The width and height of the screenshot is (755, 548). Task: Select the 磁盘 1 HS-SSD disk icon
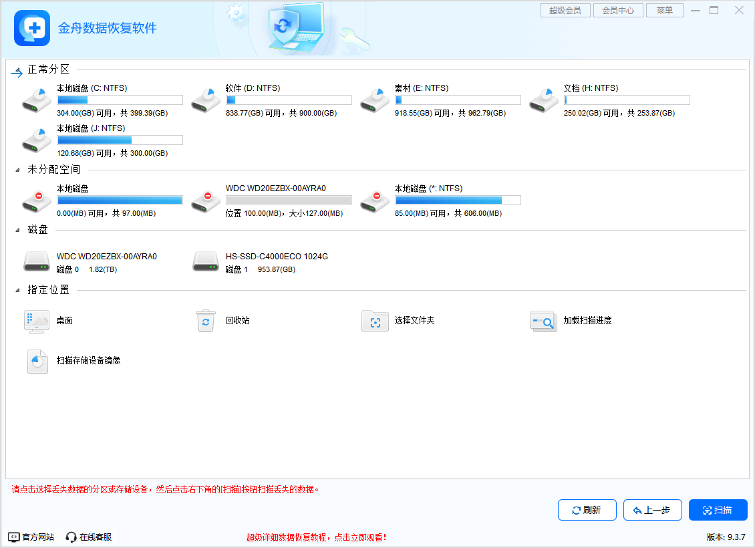click(x=206, y=261)
